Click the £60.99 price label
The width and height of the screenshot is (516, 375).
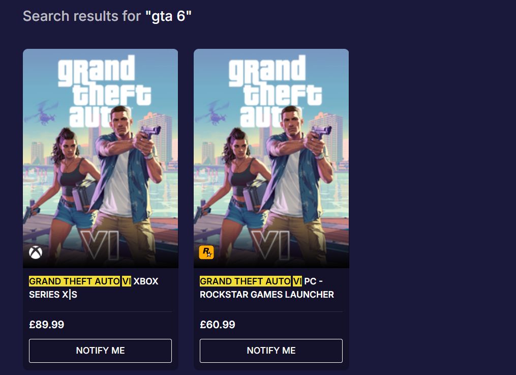(217, 325)
